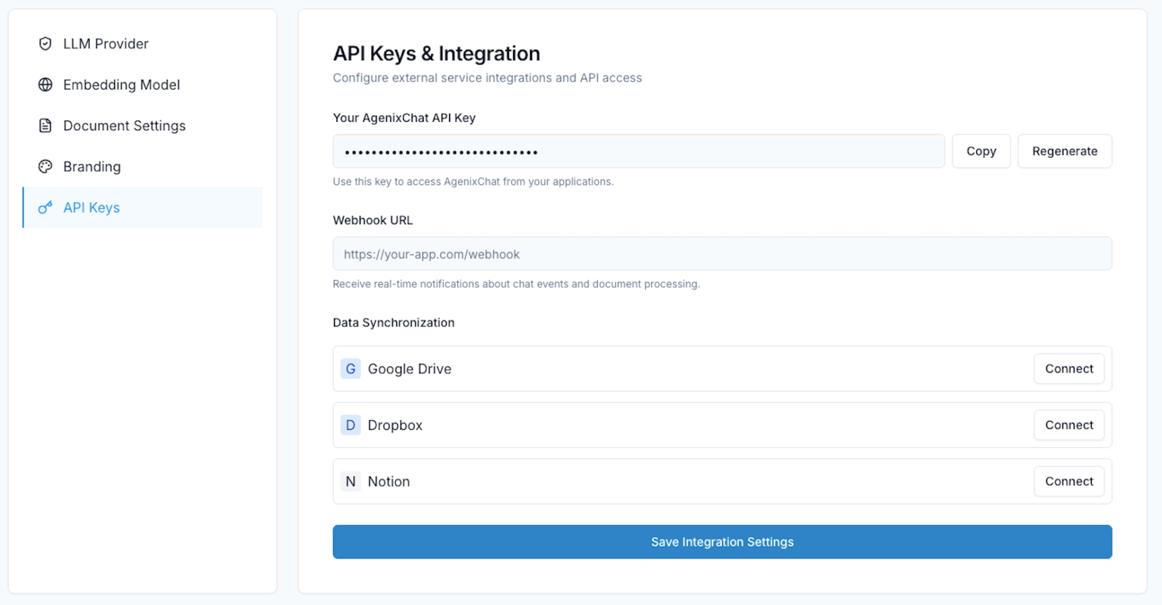1162x605 pixels.
Task: Focus the Webhook URL input field
Action: click(721, 254)
